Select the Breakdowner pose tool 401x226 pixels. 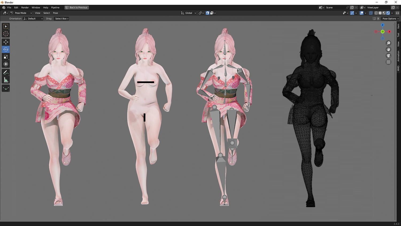[x=6, y=88]
